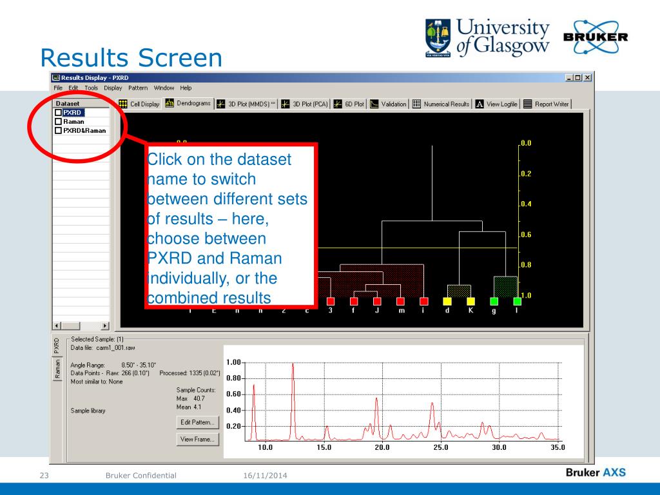Open the Validation chart icon

point(374,104)
